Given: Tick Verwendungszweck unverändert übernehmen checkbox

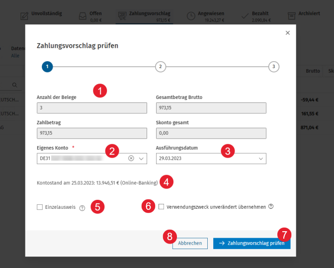Looking at the screenshot, I should (x=161, y=207).
